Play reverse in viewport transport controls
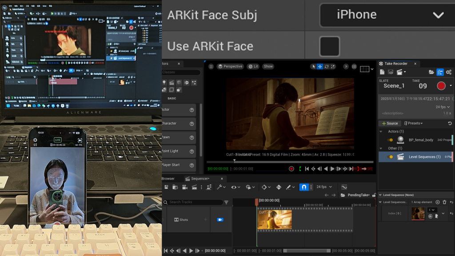The image size is (455, 256). [x=326, y=168]
